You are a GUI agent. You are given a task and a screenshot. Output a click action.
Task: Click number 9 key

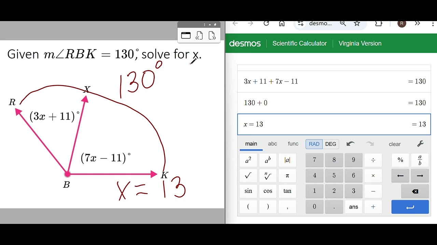[x=353, y=160]
